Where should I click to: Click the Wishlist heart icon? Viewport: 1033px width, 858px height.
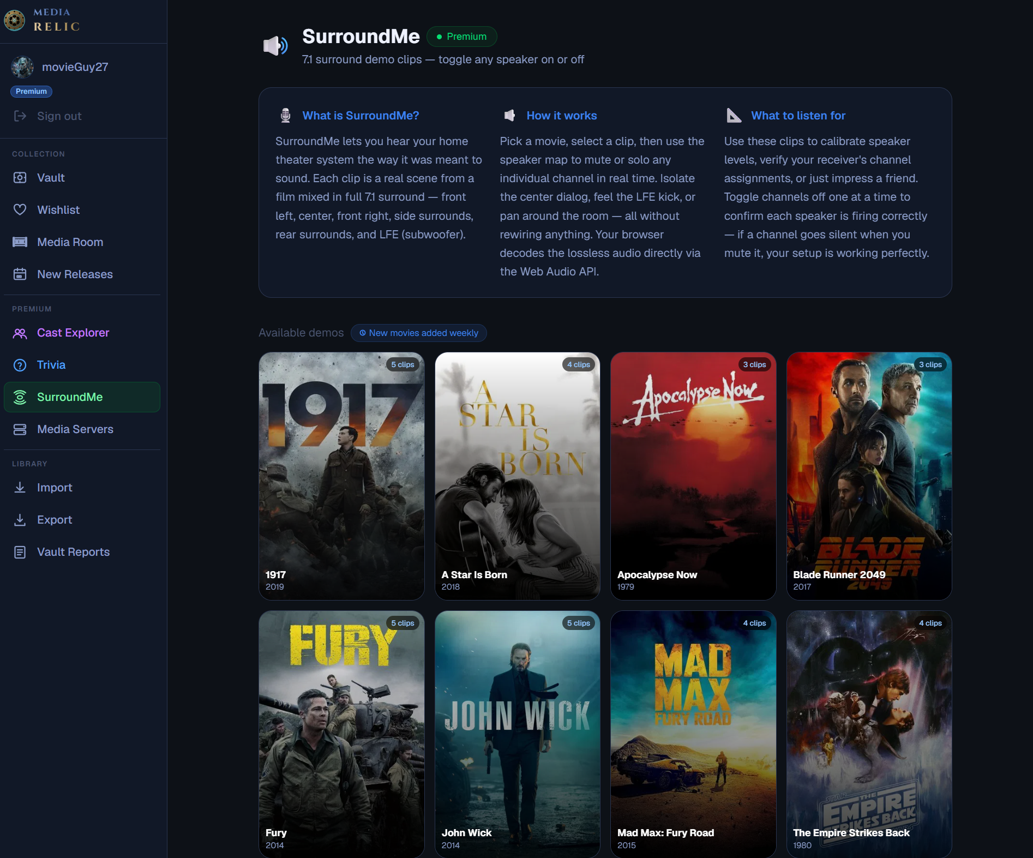20,210
